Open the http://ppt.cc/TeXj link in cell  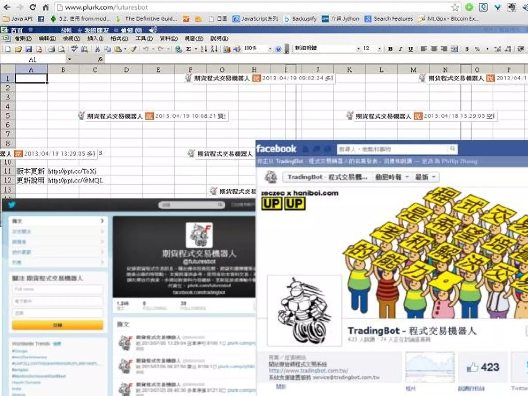(72, 171)
